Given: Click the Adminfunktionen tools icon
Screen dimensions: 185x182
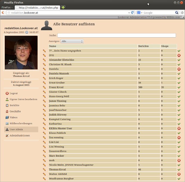Looking at the screenshot, I should [7, 136].
